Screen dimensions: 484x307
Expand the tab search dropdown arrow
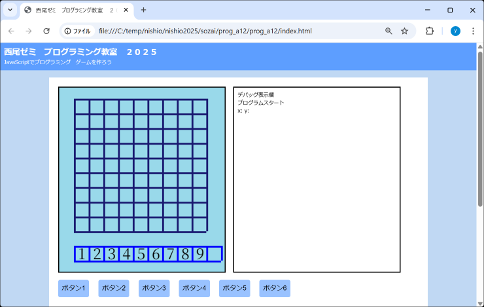tap(10, 10)
